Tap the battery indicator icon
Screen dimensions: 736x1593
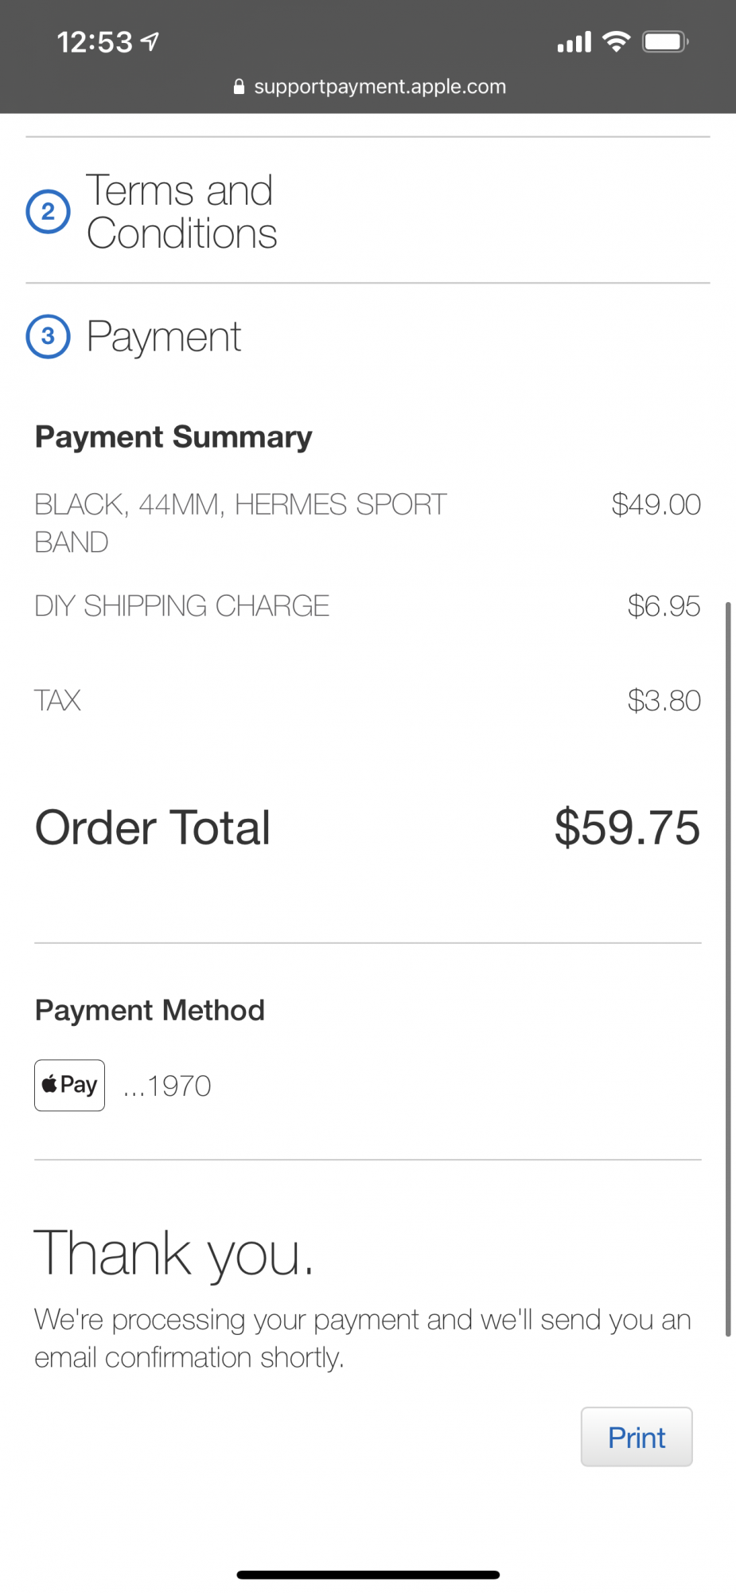pyautogui.click(x=665, y=41)
